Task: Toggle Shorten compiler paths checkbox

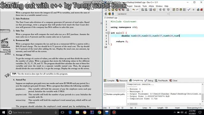Action: [105, 94]
